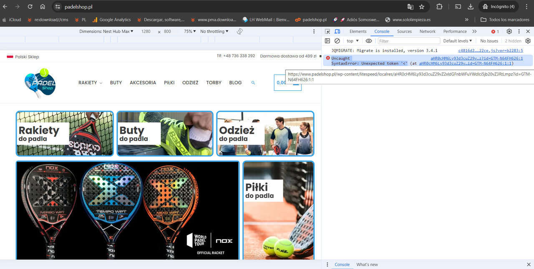Open the drawer three-dot menu

327,264
